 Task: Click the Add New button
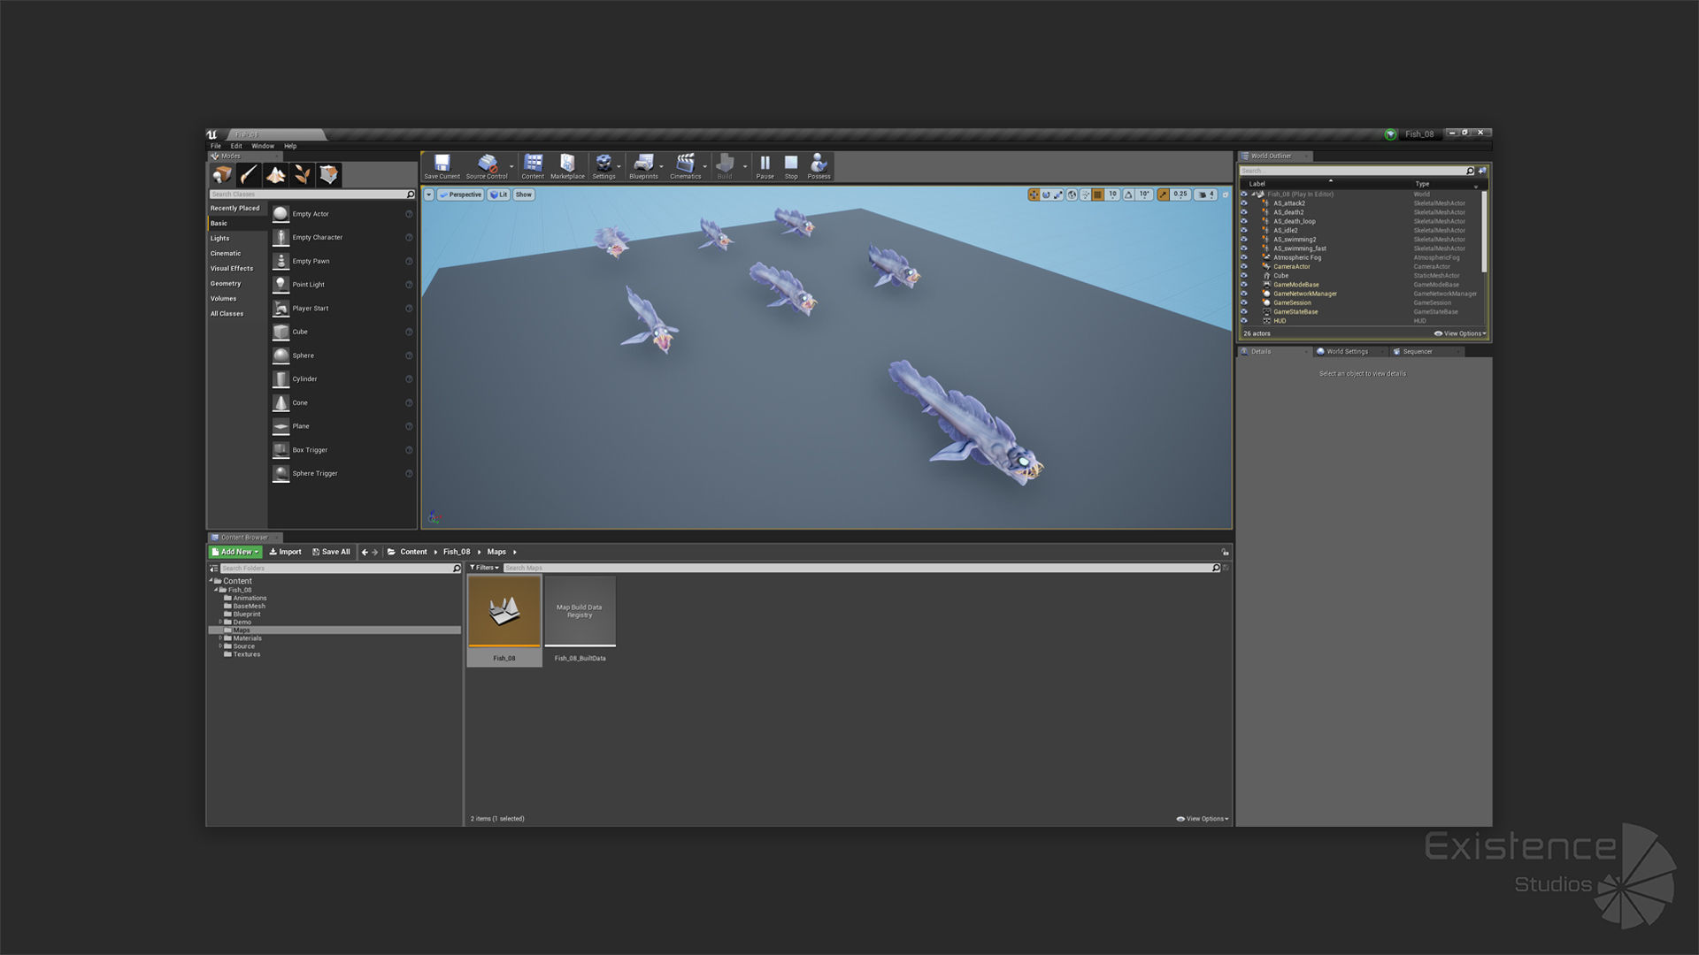234,552
